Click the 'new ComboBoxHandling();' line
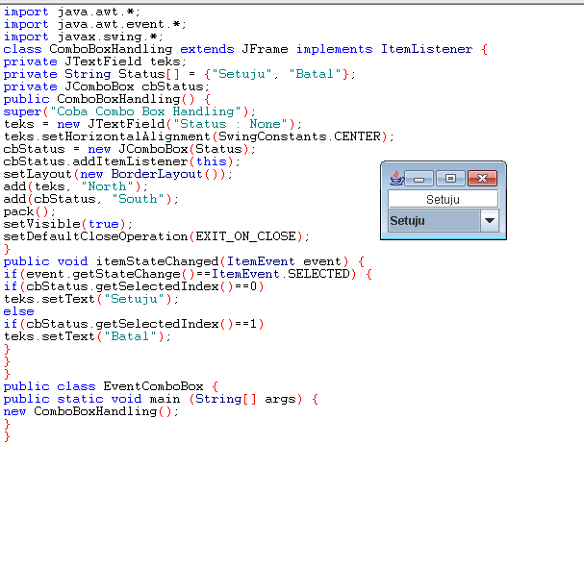Viewport: 584px width, 567px height. point(91,411)
